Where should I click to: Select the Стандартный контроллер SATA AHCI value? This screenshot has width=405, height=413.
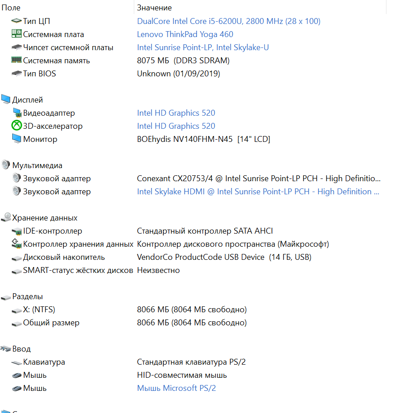tap(205, 231)
